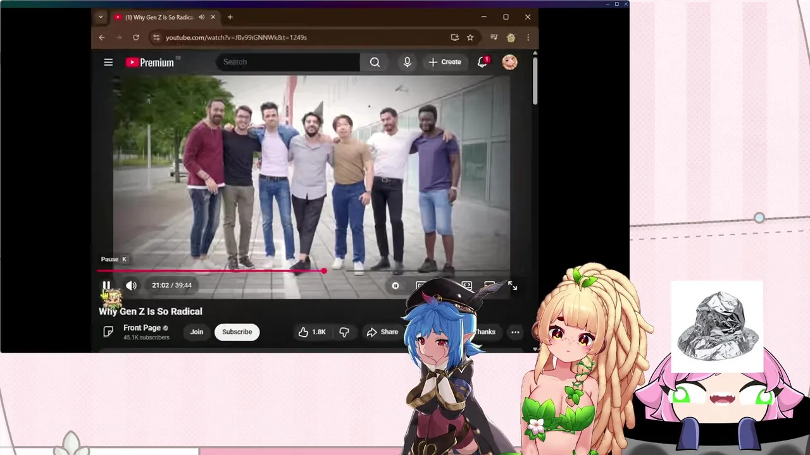The height and width of the screenshot is (455, 810).
Task: Open the Chrome profile avatar
Action: click(x=511, y=37)
